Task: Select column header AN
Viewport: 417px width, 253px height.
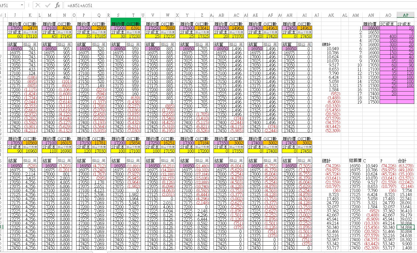Action: pyautogui.click(x=371, y=15)
